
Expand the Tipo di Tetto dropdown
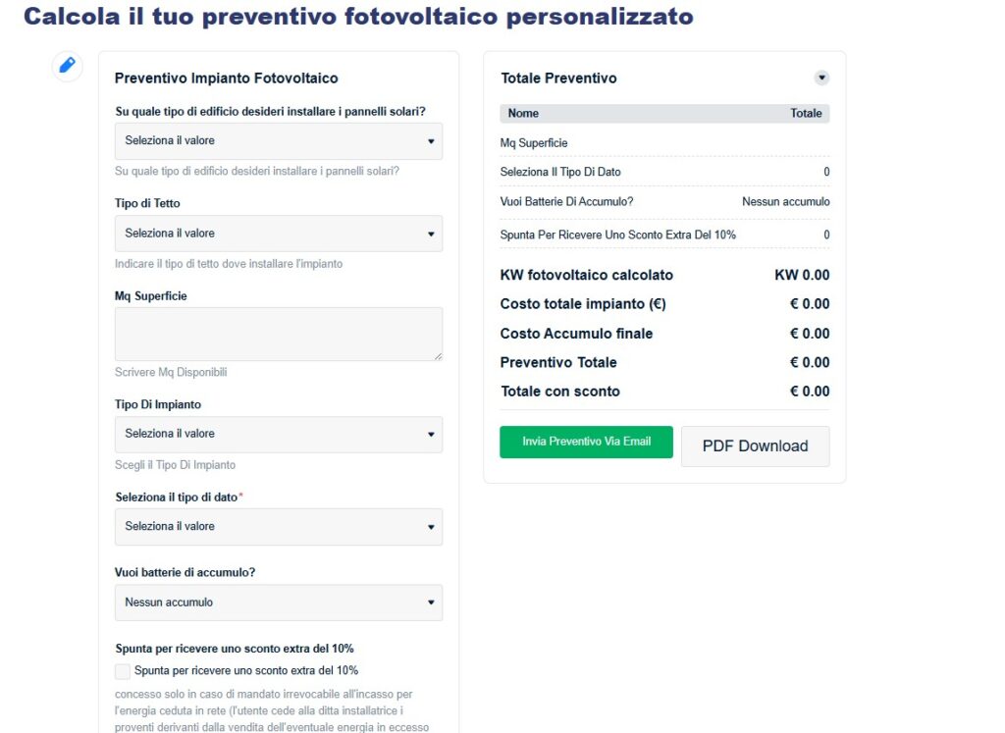279,234
